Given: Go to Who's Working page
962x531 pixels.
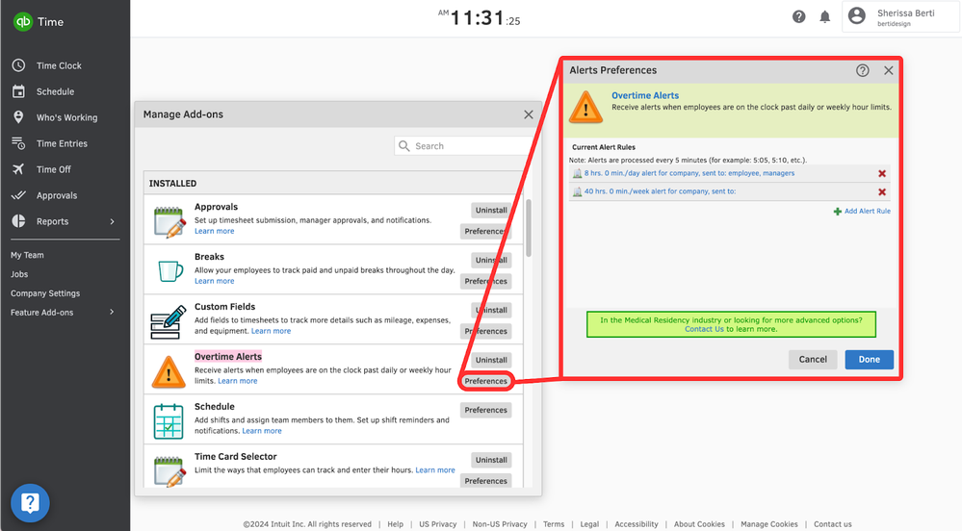Looking at the screenshot, I should 66,117.
